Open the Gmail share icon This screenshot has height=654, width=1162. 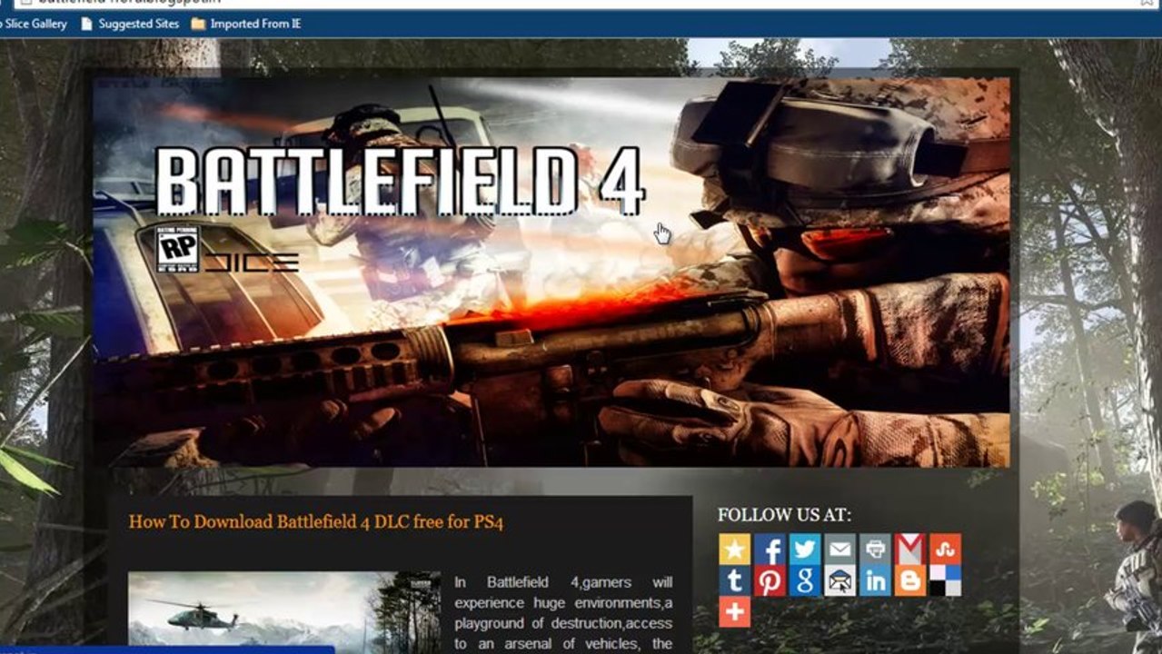click(x=909, y=549)
